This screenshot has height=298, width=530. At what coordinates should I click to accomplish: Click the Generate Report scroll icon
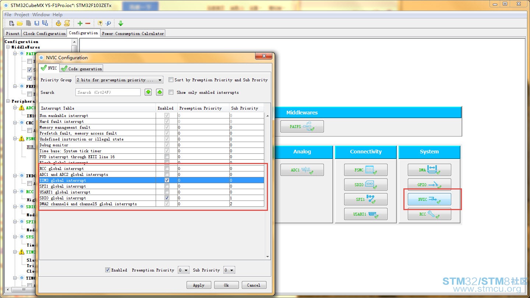(67, 23)
